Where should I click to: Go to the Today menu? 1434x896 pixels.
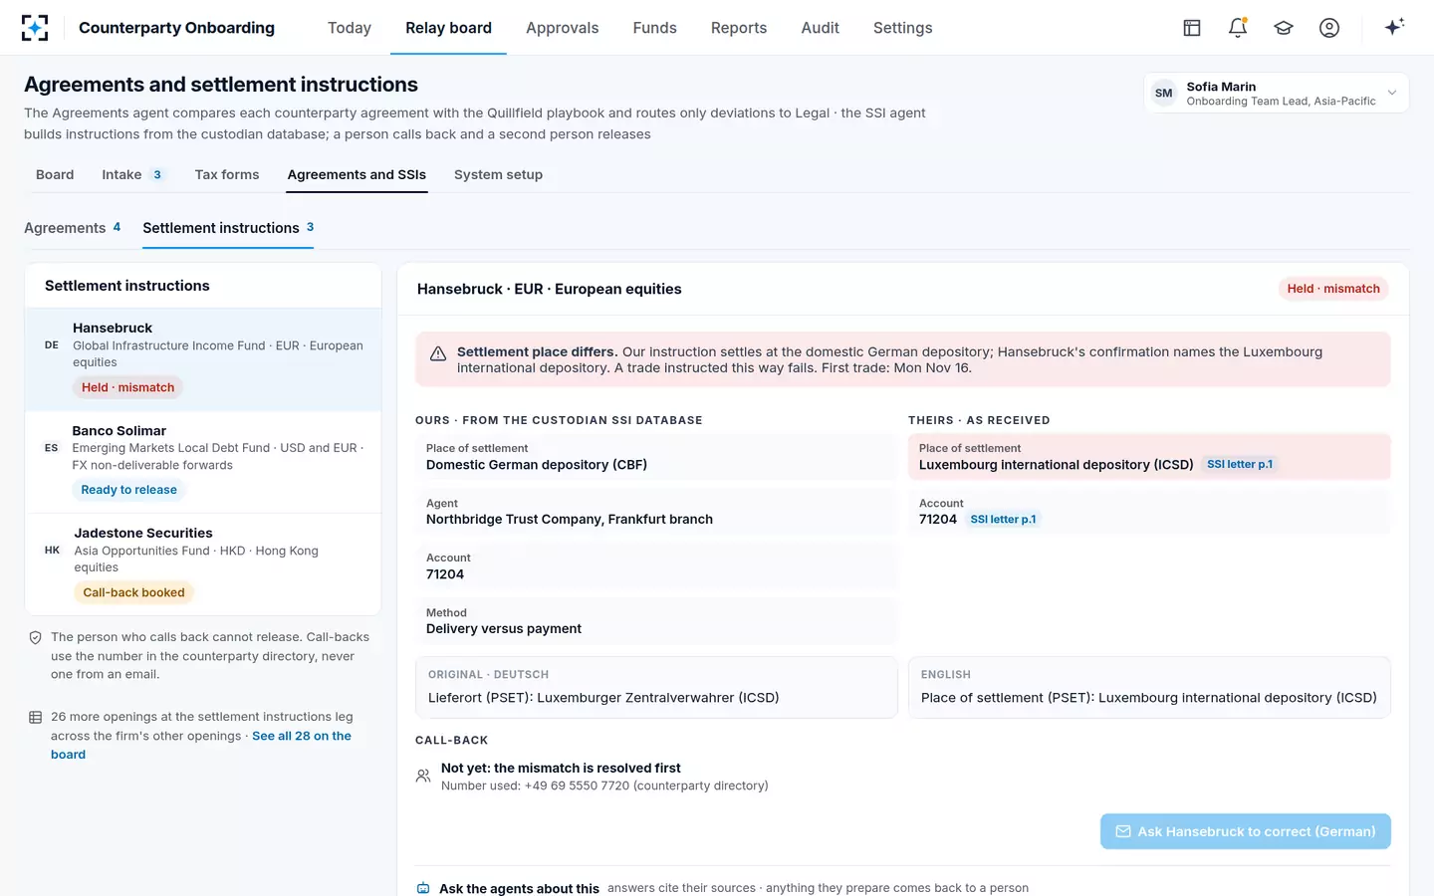pyautogui.click(x=350, y=28)
